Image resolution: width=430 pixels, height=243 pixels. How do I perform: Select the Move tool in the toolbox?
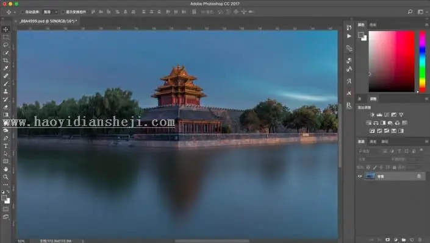click(x=5, y=29)
